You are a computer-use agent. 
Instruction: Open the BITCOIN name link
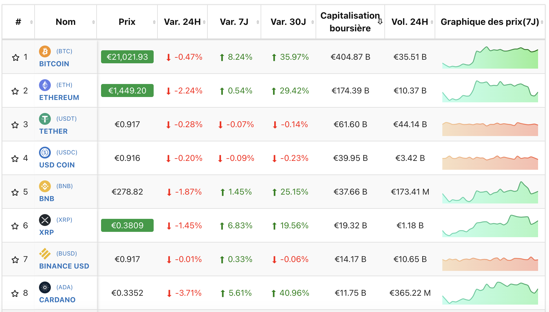[x=54, y=64]
